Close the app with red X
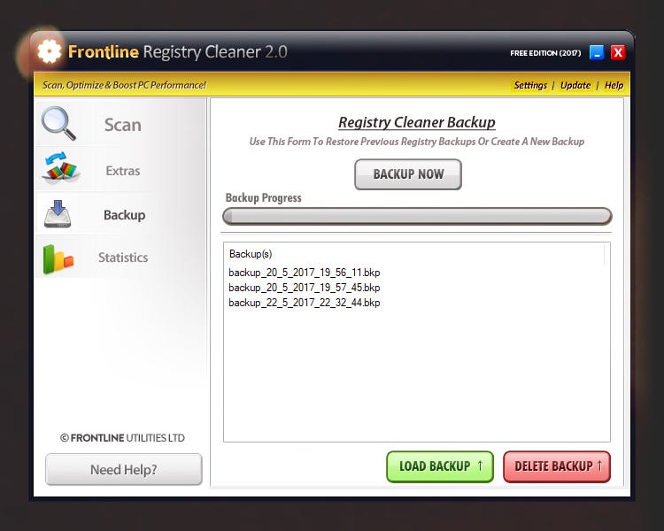 [618, 52]
